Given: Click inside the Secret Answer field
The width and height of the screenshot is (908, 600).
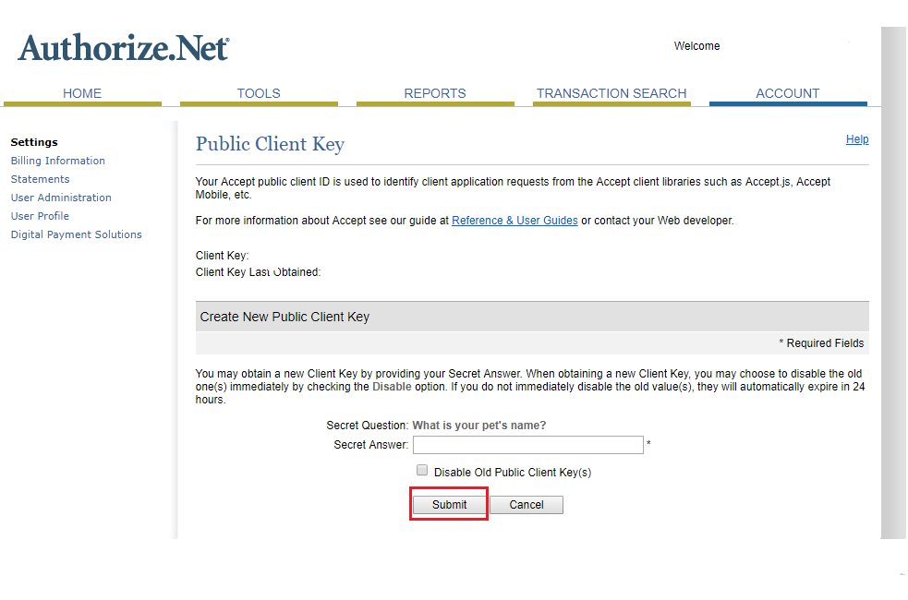Looking at the screenshot, I should 527,445.
